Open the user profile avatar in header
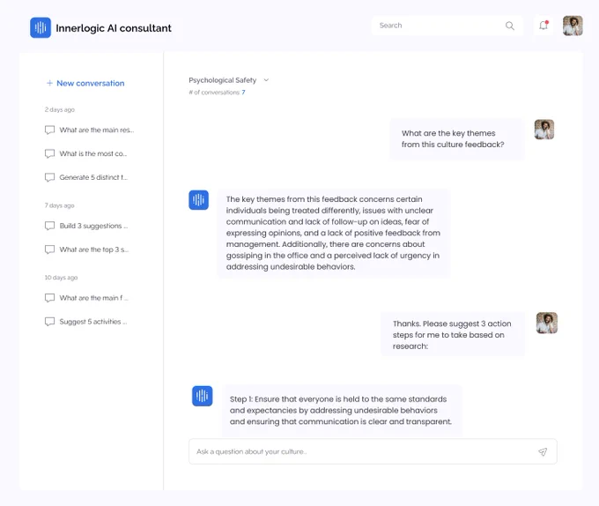Viewport: 599px width, 506px height. (573, 26)
